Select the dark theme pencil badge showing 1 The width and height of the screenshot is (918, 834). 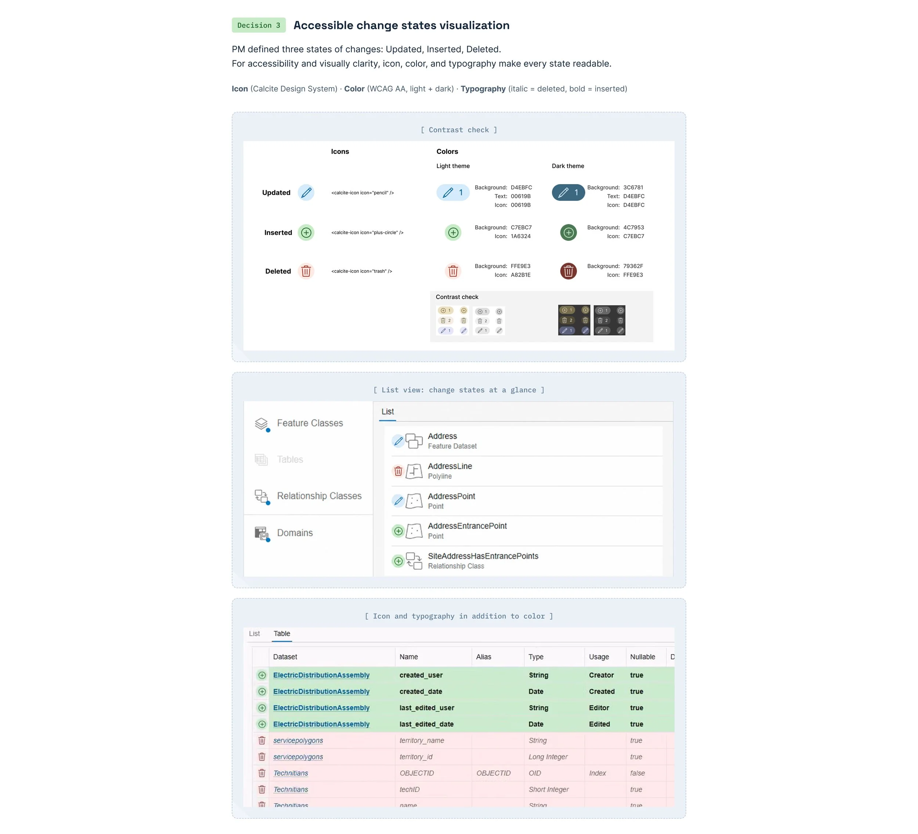[x=568, y=193]
